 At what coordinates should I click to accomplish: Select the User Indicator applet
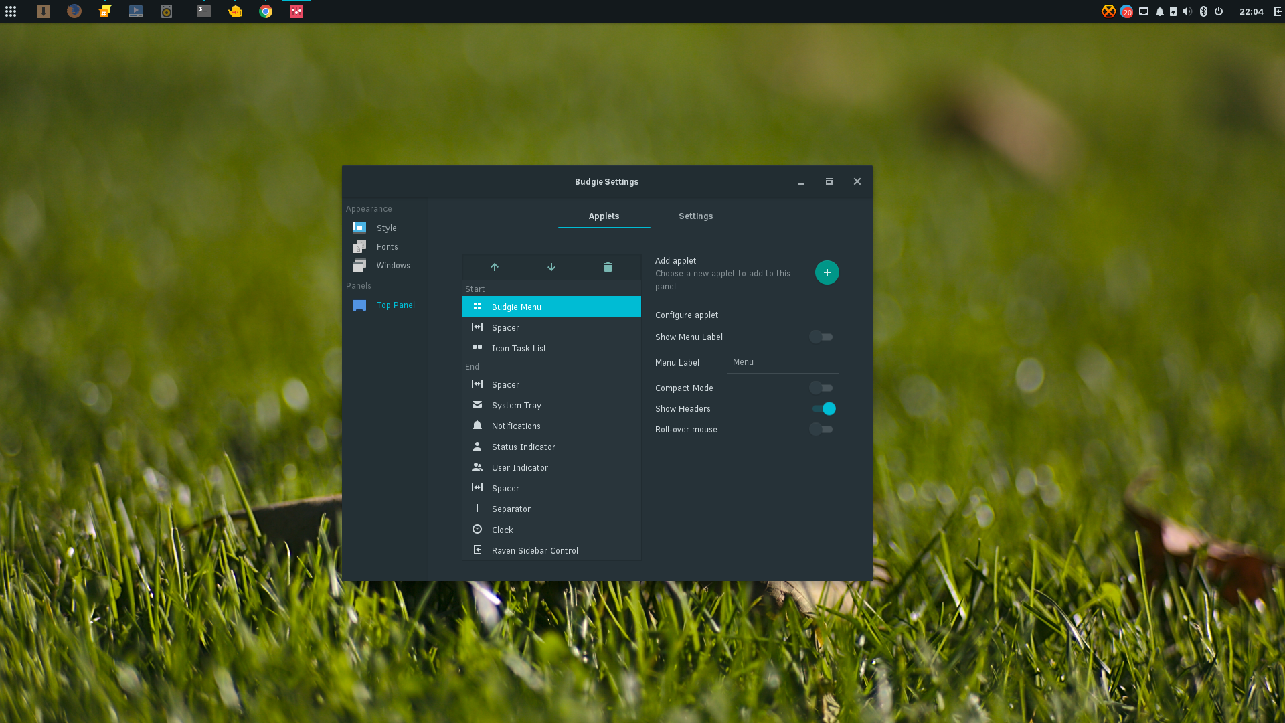551,467
